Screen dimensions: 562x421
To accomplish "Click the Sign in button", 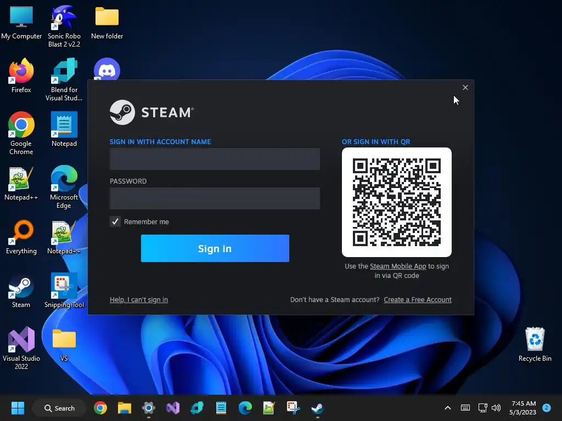I will (215, 248).
